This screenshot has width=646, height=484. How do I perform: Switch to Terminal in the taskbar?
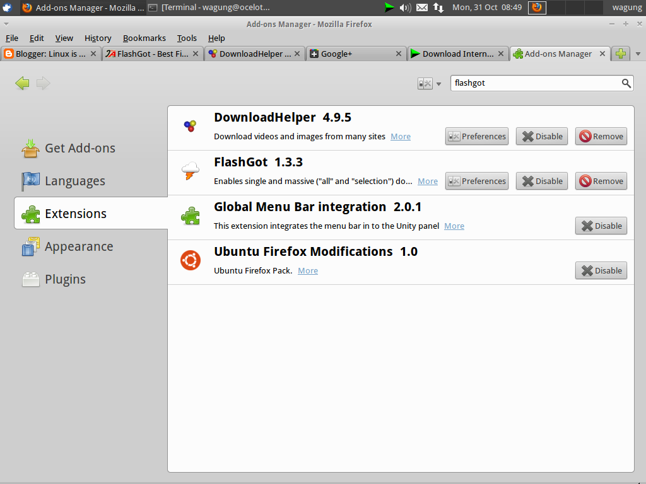point(209,8)
